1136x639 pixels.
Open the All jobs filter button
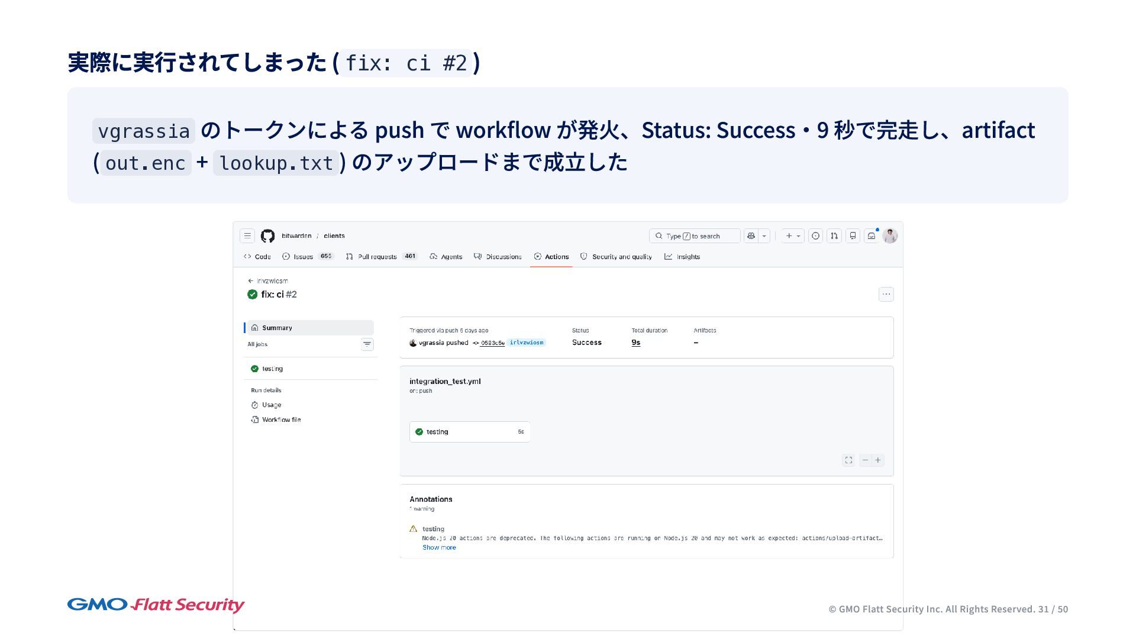(x=367, y=344)
